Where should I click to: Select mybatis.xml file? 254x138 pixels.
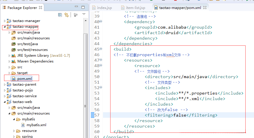[36, 125]
